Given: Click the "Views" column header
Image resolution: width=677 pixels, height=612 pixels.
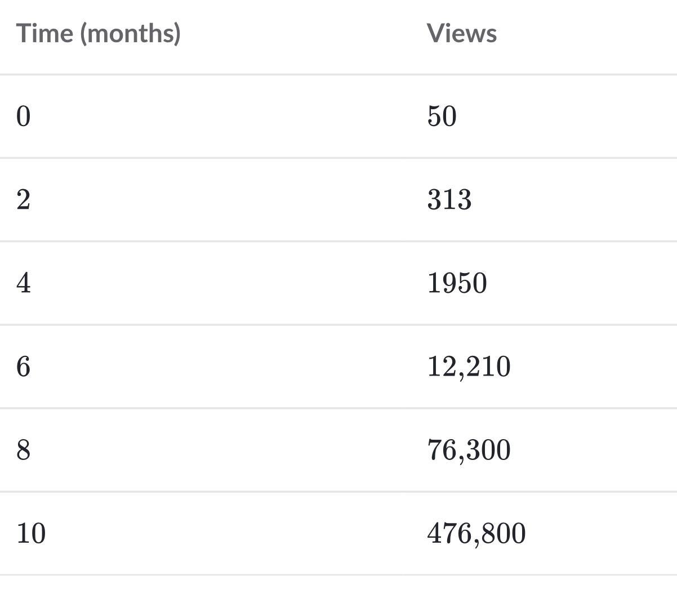Looking at the screenshot, I should pos(462,33).
